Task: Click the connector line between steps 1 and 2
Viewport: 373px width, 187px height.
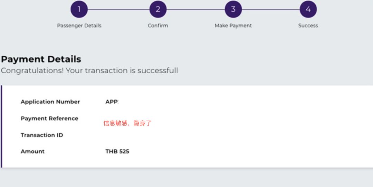Action: point(118,9)
